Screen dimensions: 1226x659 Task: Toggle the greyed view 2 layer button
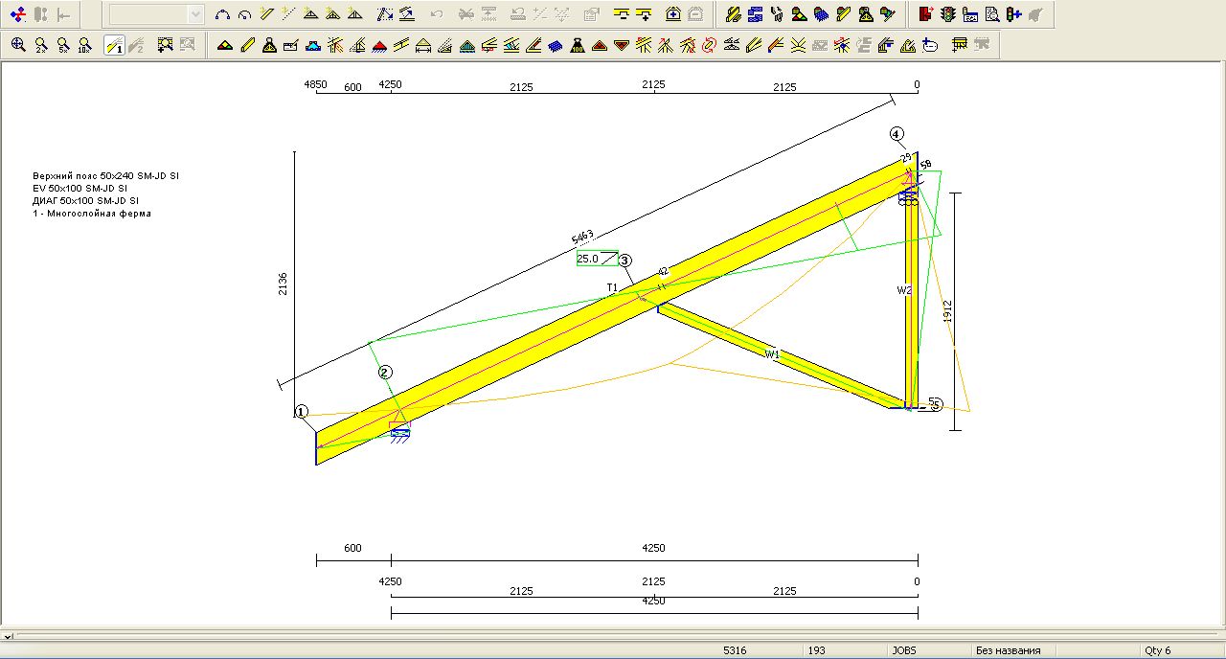tap(136, 44)
